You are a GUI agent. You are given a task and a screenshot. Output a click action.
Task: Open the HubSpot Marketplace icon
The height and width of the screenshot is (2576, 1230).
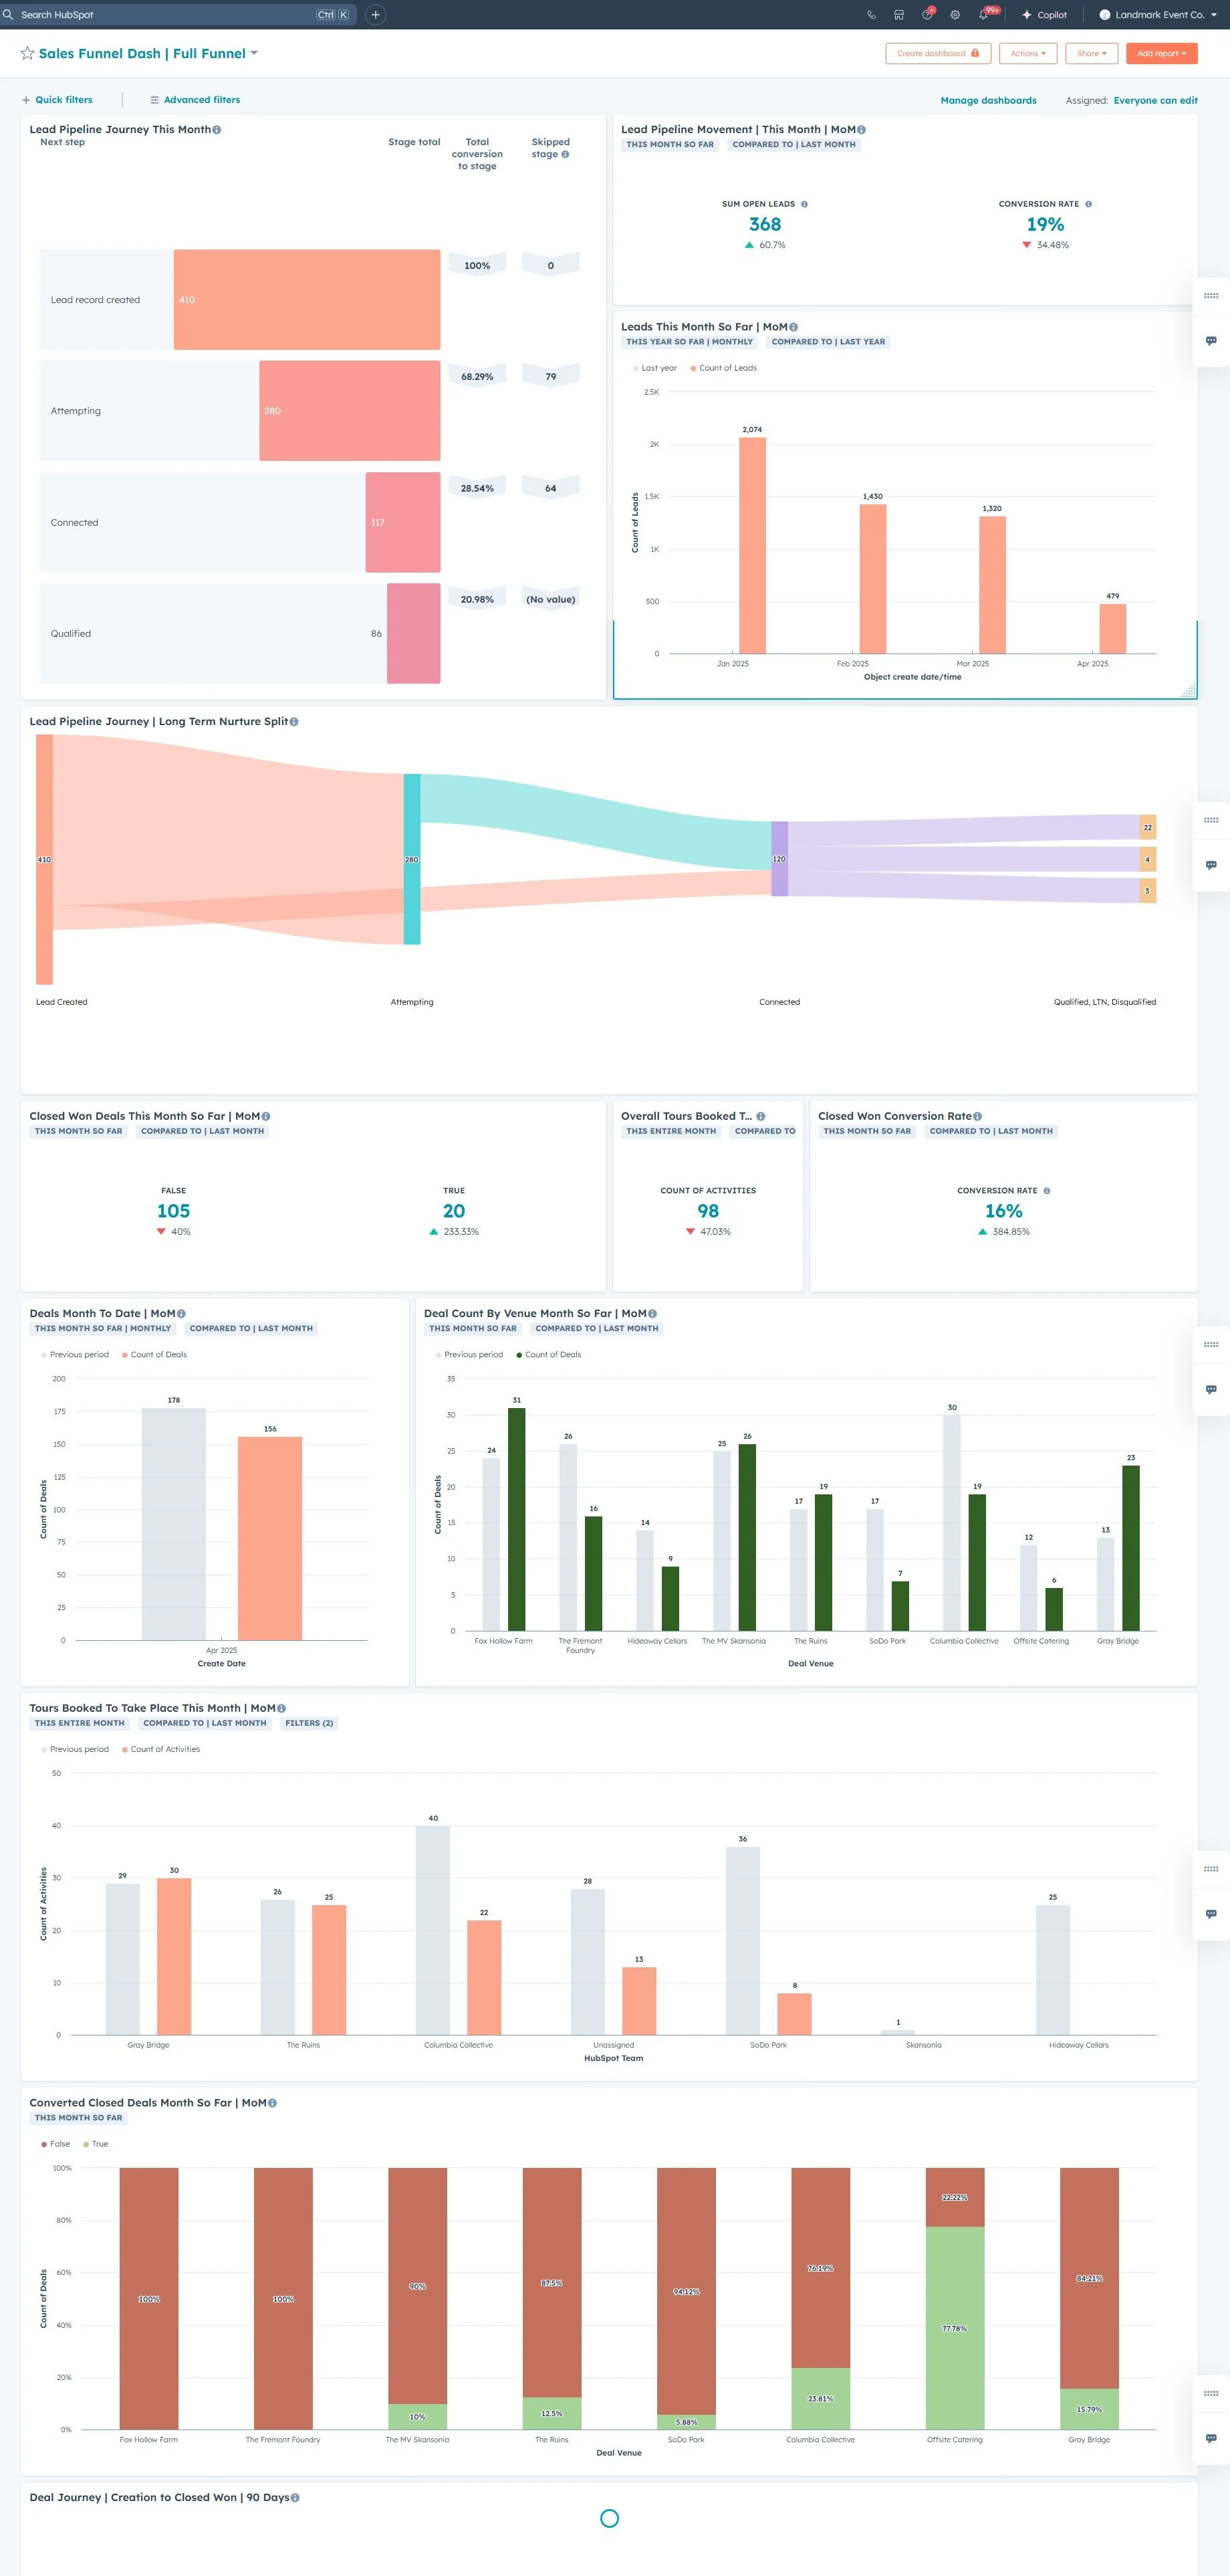[x=898, y=14]
